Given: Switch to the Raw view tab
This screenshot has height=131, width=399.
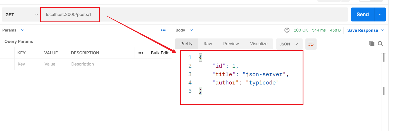Looking at the screenshot, I should click(x=208, y=44).
